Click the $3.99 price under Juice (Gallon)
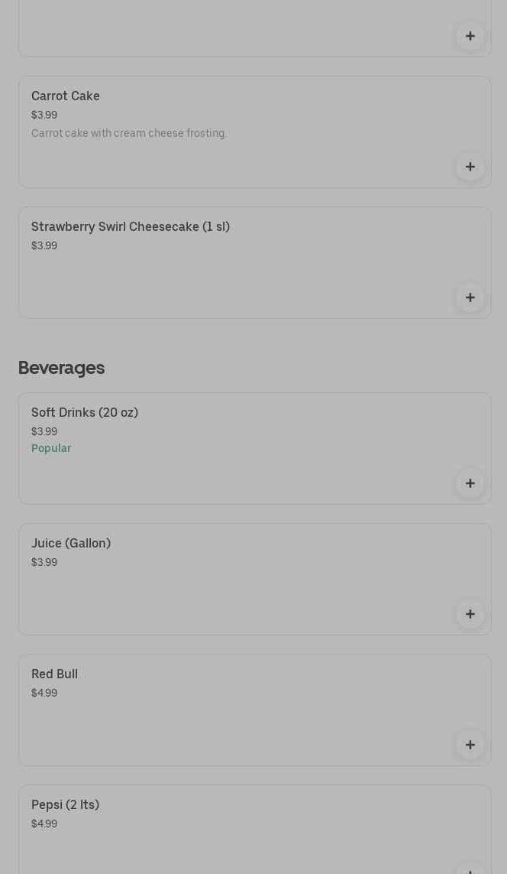The height and width of the screenshot is (874, 507). tap(44, 562)
